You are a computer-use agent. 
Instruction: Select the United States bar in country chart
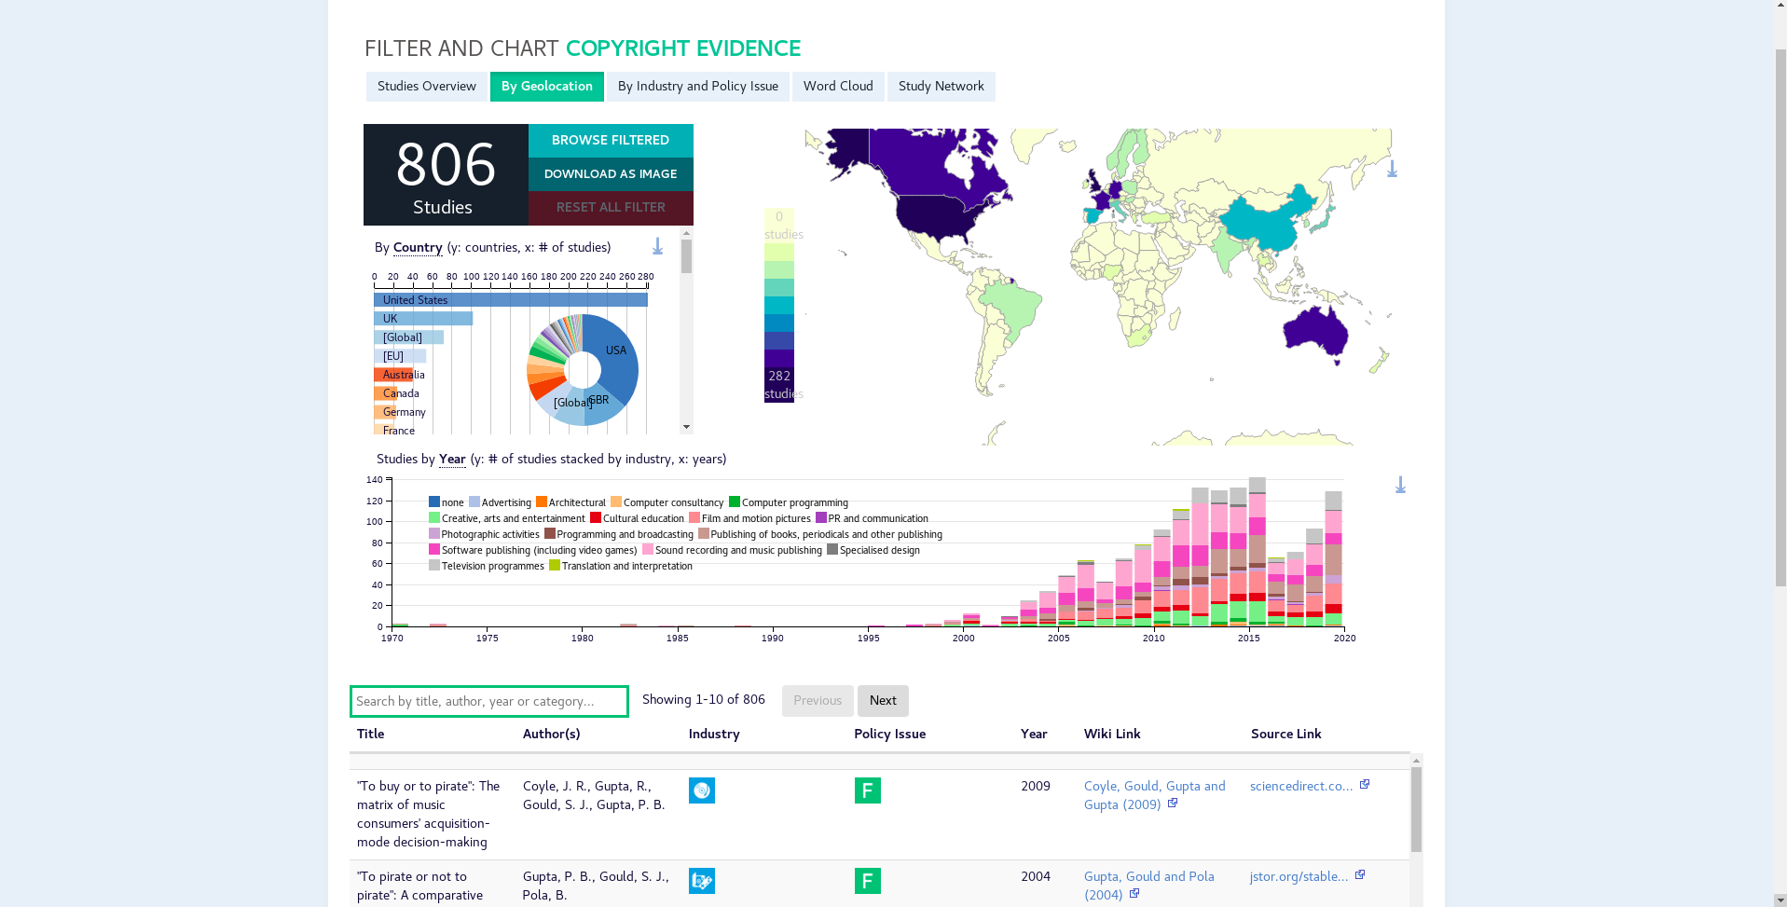510,300
